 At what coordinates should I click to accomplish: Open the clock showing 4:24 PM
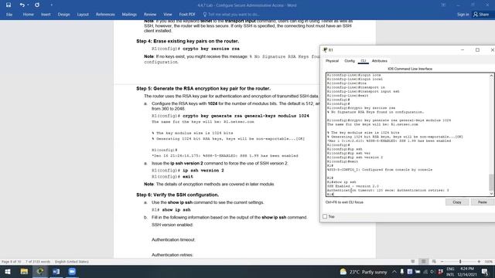click(467, 272)
